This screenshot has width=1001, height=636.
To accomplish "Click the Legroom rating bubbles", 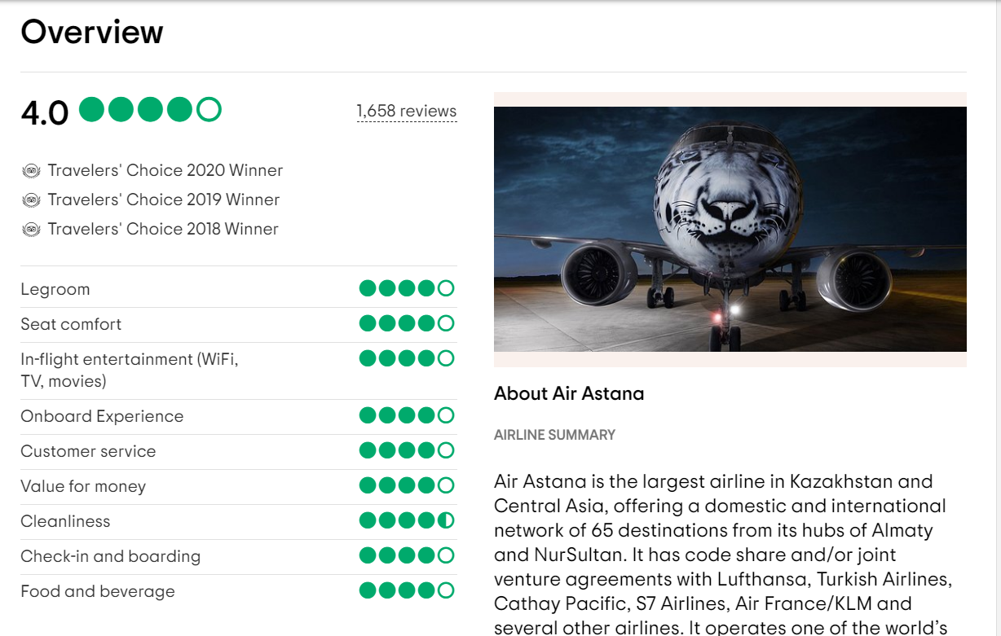I will pos(407,288).
